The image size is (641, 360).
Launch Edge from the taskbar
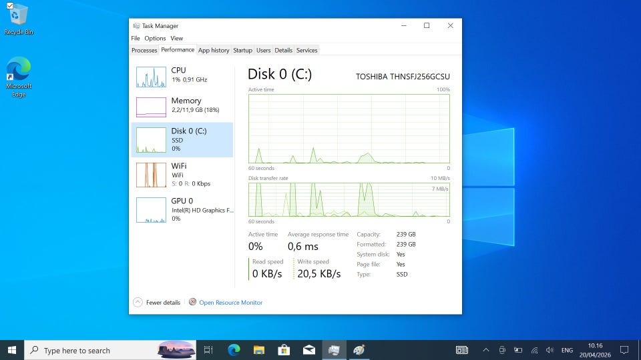pos(234,350)
